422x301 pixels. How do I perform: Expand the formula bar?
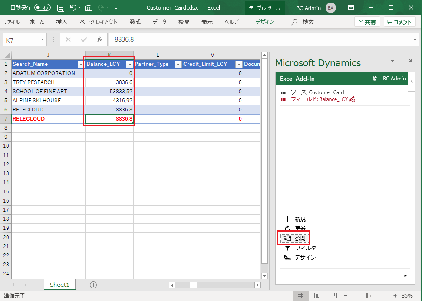pos(415,40)
